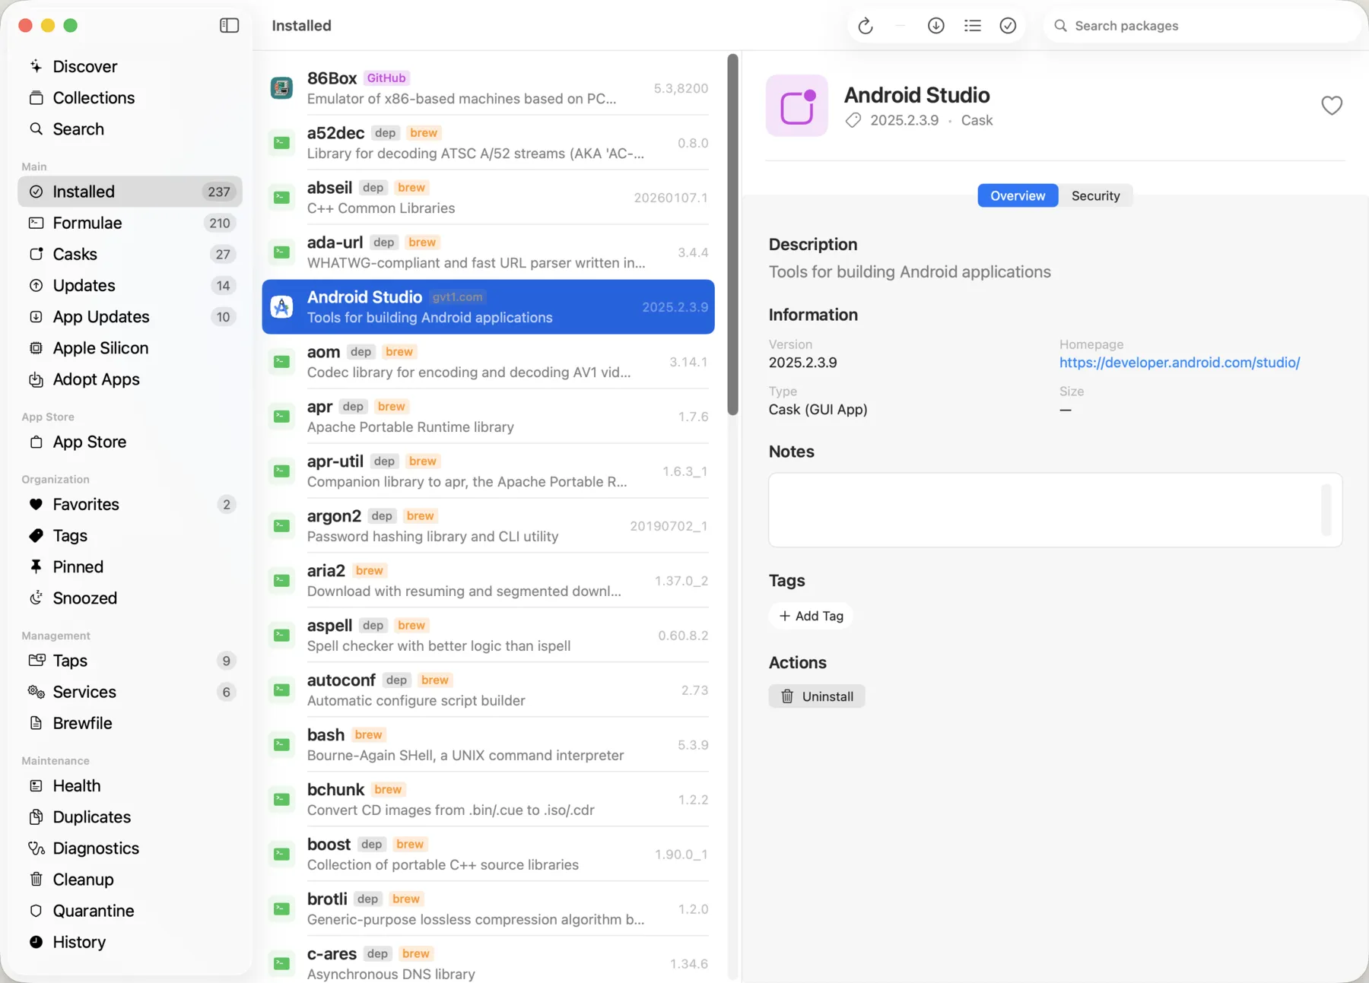Open App Updates in the sidebar
This screenshot has width=1369, height=983.
click(x=130, y=316)
